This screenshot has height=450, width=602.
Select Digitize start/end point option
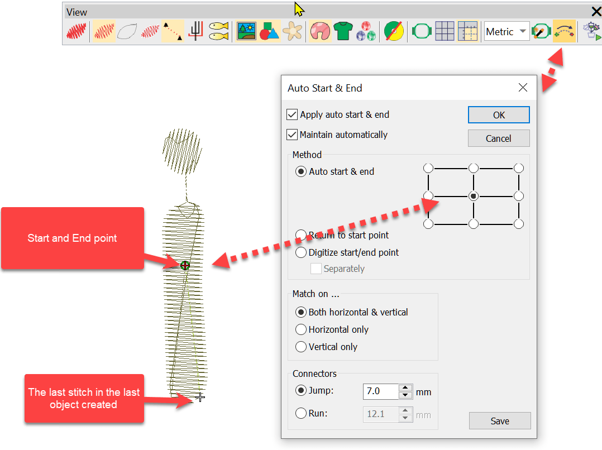tap(301, 252)
